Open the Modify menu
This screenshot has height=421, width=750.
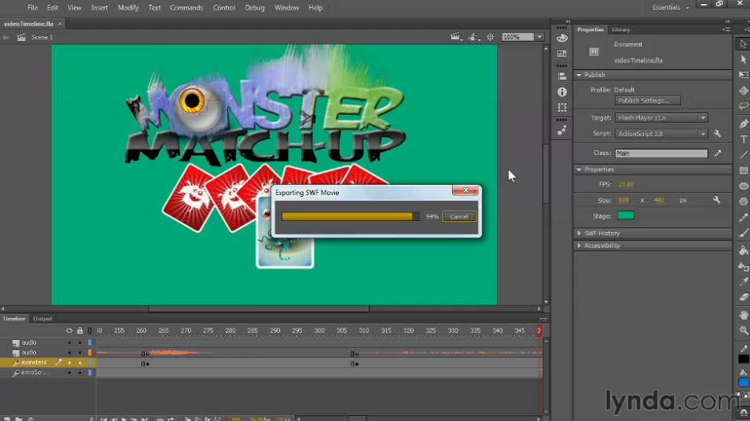[x=128, y=8]
